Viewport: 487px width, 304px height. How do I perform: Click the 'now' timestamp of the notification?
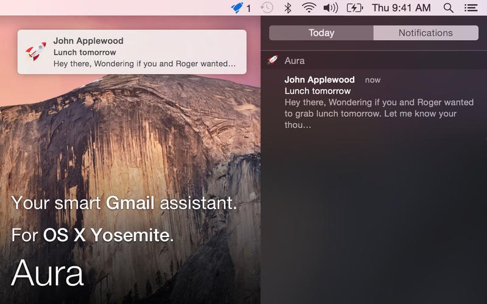tap(373, 80)
